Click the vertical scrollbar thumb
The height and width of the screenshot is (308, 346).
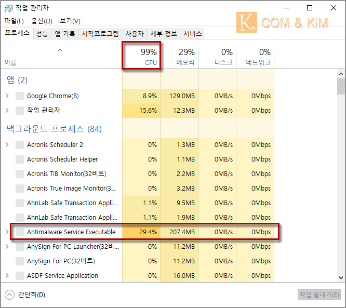click(341, 86)
